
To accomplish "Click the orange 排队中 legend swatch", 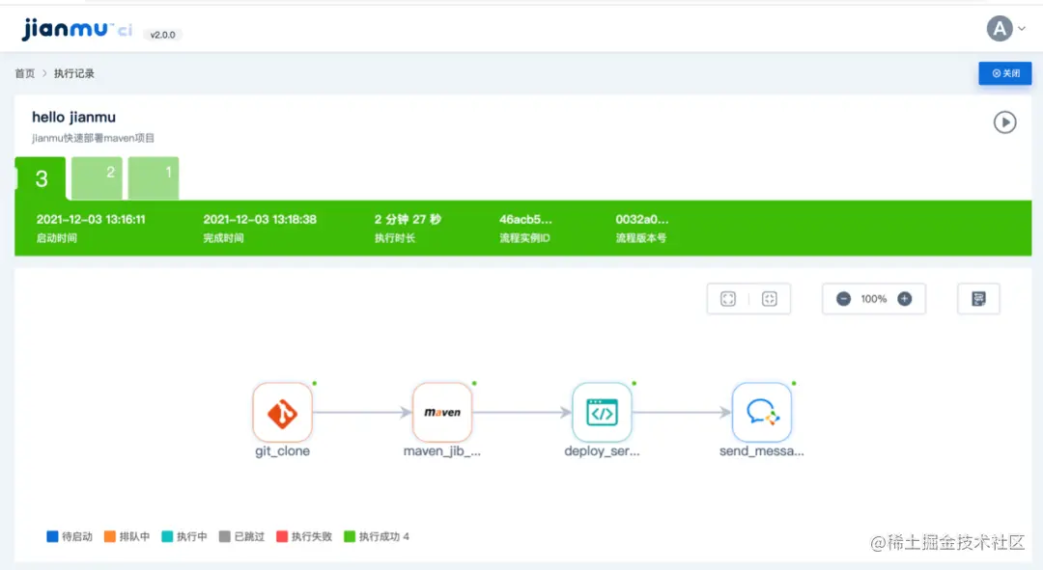I will [110, 536].
